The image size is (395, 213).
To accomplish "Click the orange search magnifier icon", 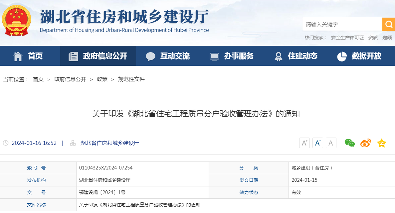I will (388, 24).
